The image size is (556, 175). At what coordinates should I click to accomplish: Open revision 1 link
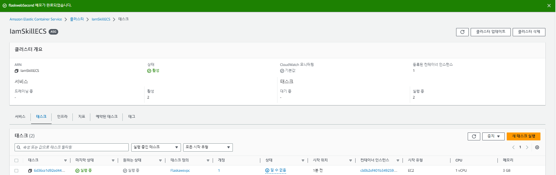click(219, 171)
